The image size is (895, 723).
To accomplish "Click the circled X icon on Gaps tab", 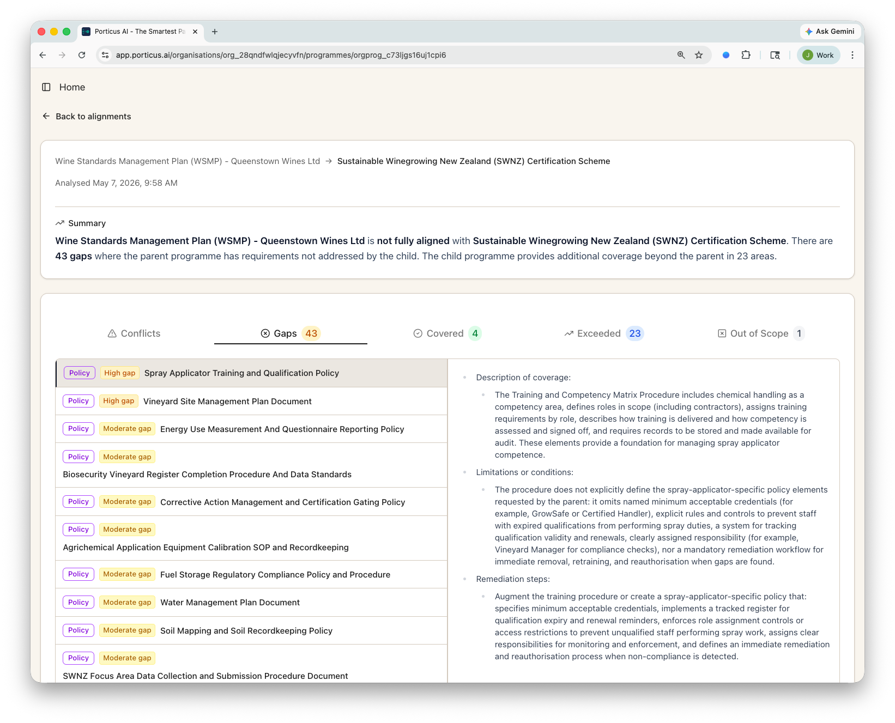I will coord(265,333).
